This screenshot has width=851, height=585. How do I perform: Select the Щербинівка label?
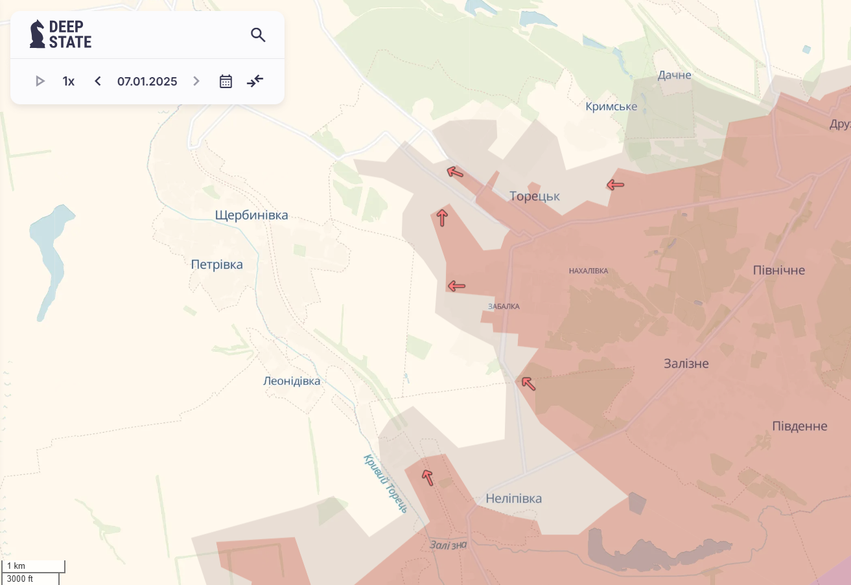251,215
